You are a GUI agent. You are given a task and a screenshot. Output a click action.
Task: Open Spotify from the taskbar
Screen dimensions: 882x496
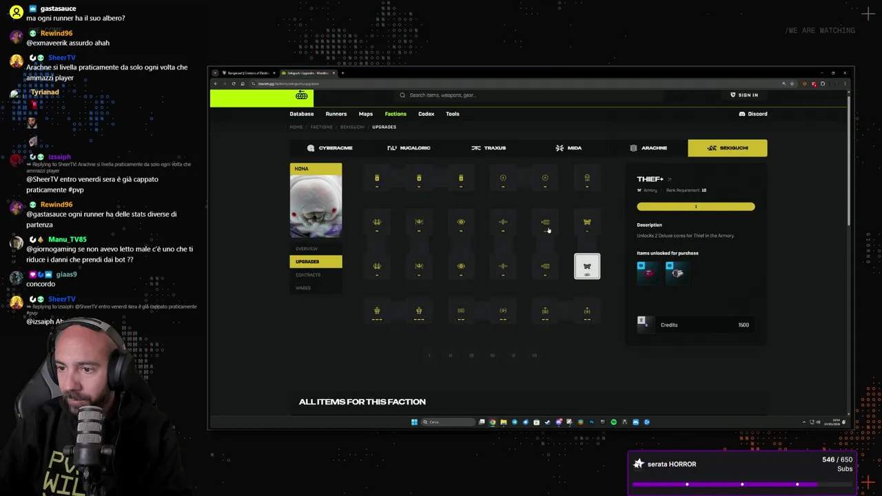coord(613,422)
